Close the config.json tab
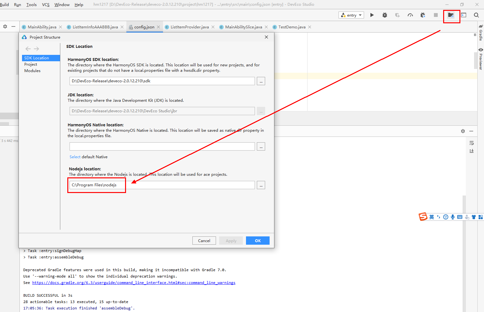 (x=158, y=27)
